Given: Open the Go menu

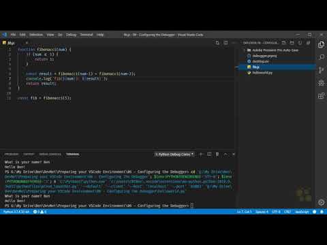Looking at the screenshot, I should click(60, 35).
